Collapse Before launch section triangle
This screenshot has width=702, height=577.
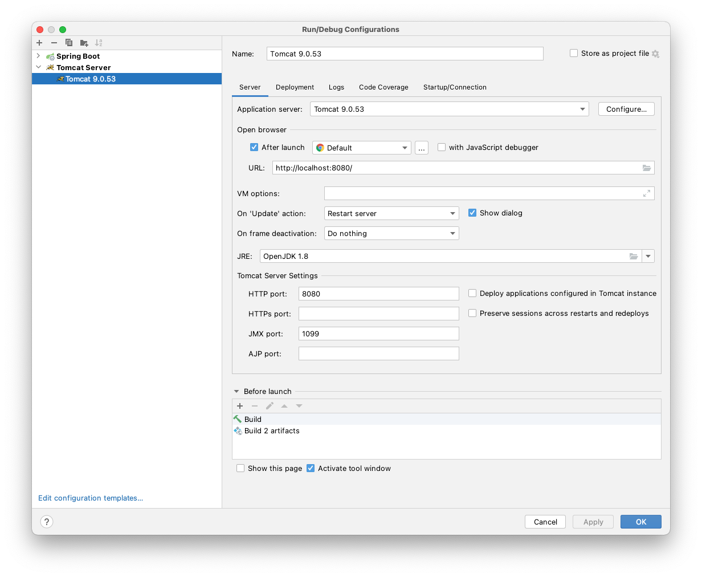coord(236,392)
